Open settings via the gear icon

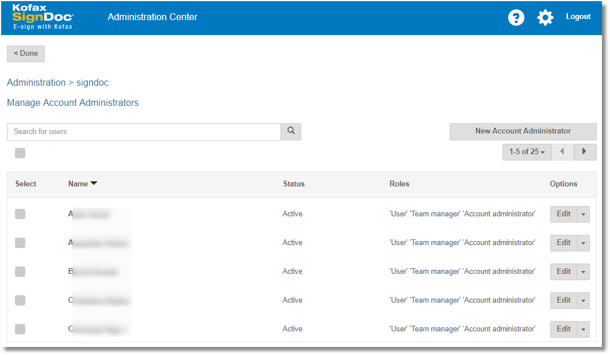pyautogui.click(x=545, y=17)
